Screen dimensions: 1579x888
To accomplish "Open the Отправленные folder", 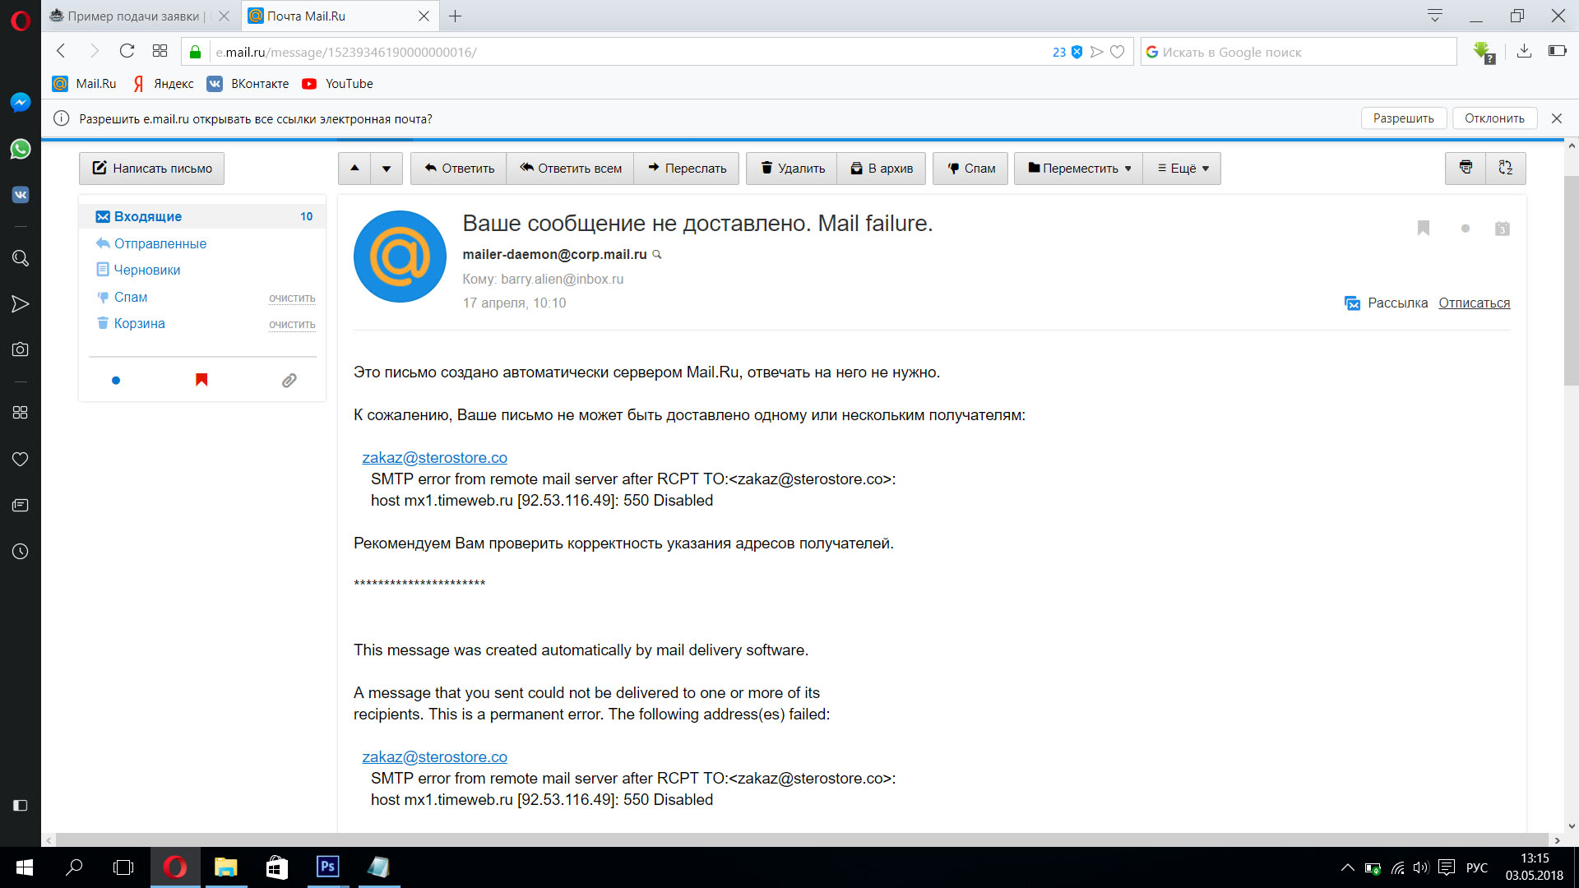I will point(160,243).
